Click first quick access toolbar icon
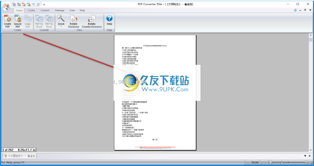 click(14, 4)
